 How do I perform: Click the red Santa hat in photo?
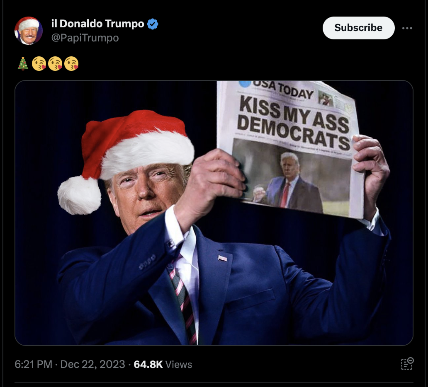(x=126, y=161)
